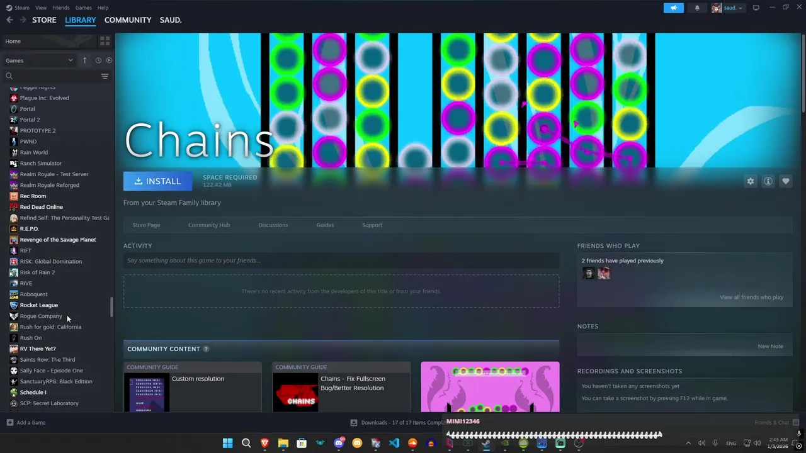Image resolution: width=806 pixels, height=453 pixels.
Task: Switch library to grid collections view
Action: (x=105, y=41)
